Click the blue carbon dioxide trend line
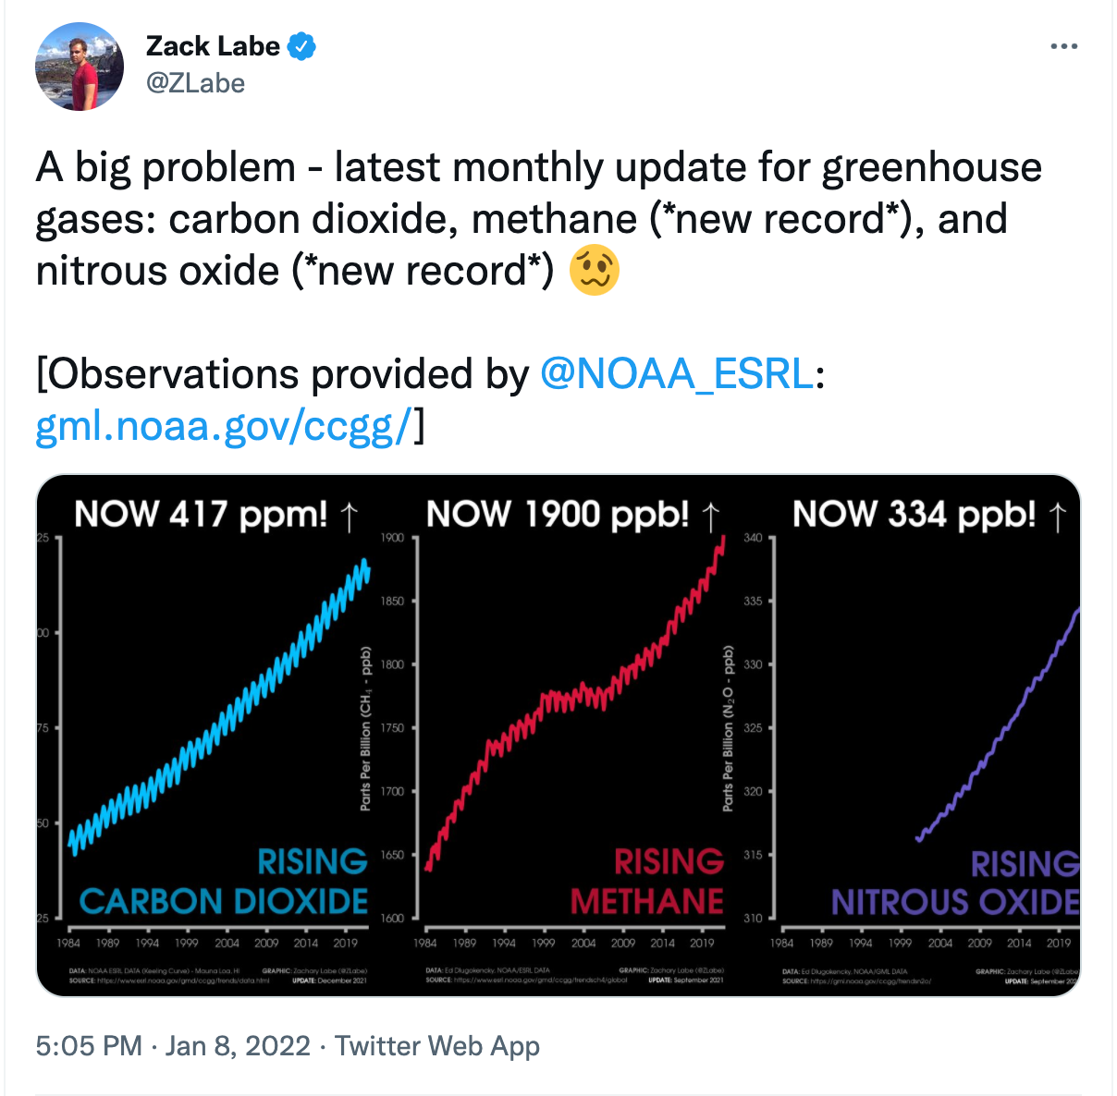 (x=222, y=721)
